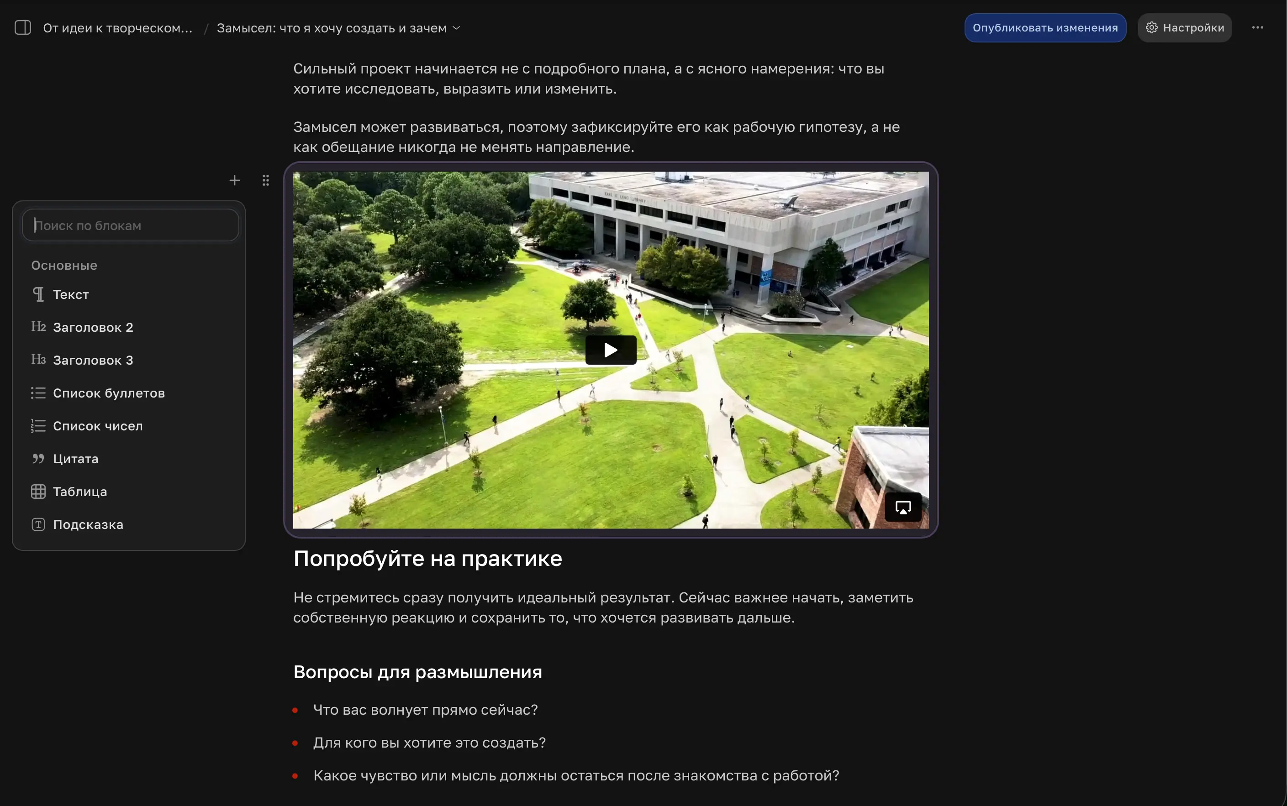The image size is (1287, 806).
Task: Insert a Заголовок 2 block
Action: coord(128,327)
